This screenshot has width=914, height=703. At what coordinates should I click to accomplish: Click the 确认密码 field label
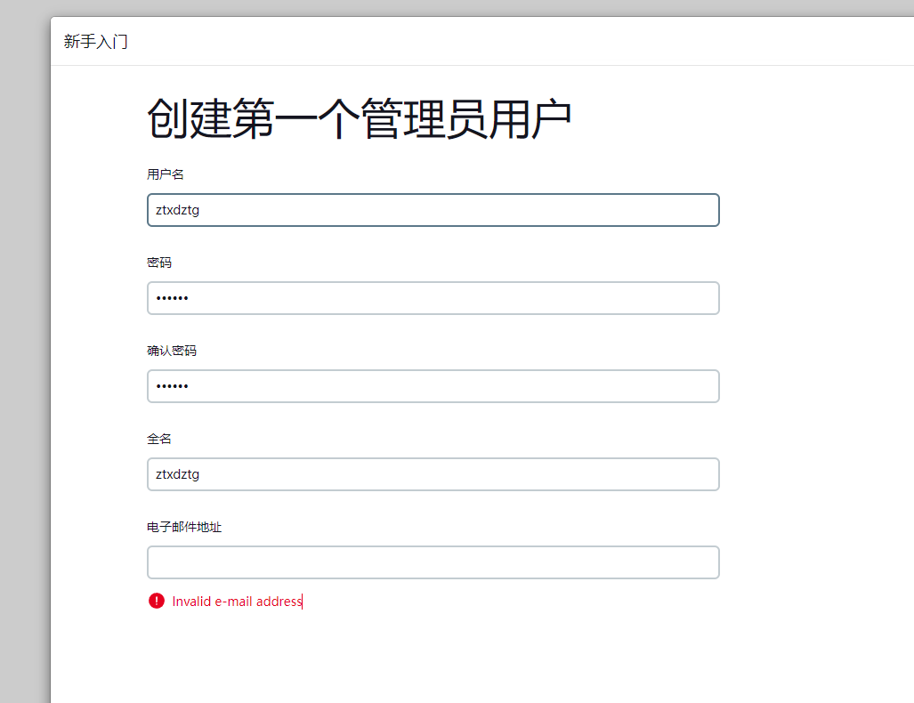pyautogui.click(x=172, y=351)
